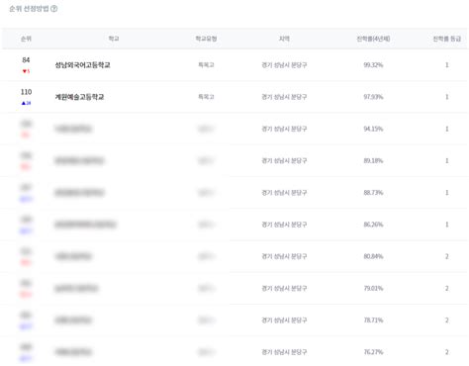Select the blurred school with 76.27% rate
The image size is (469, 366).
pos(73,352)
